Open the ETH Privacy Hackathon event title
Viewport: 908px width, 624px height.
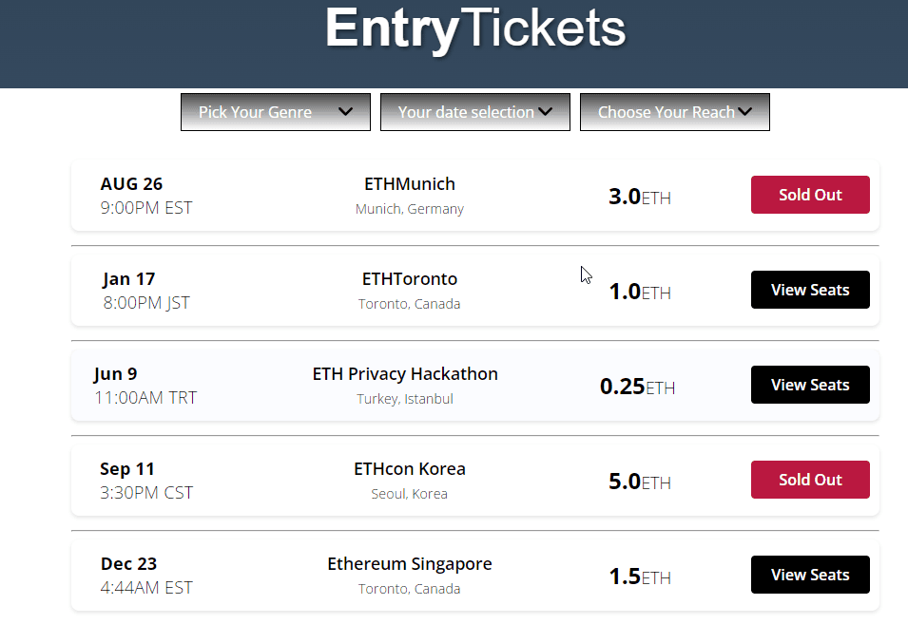(405, 374)
